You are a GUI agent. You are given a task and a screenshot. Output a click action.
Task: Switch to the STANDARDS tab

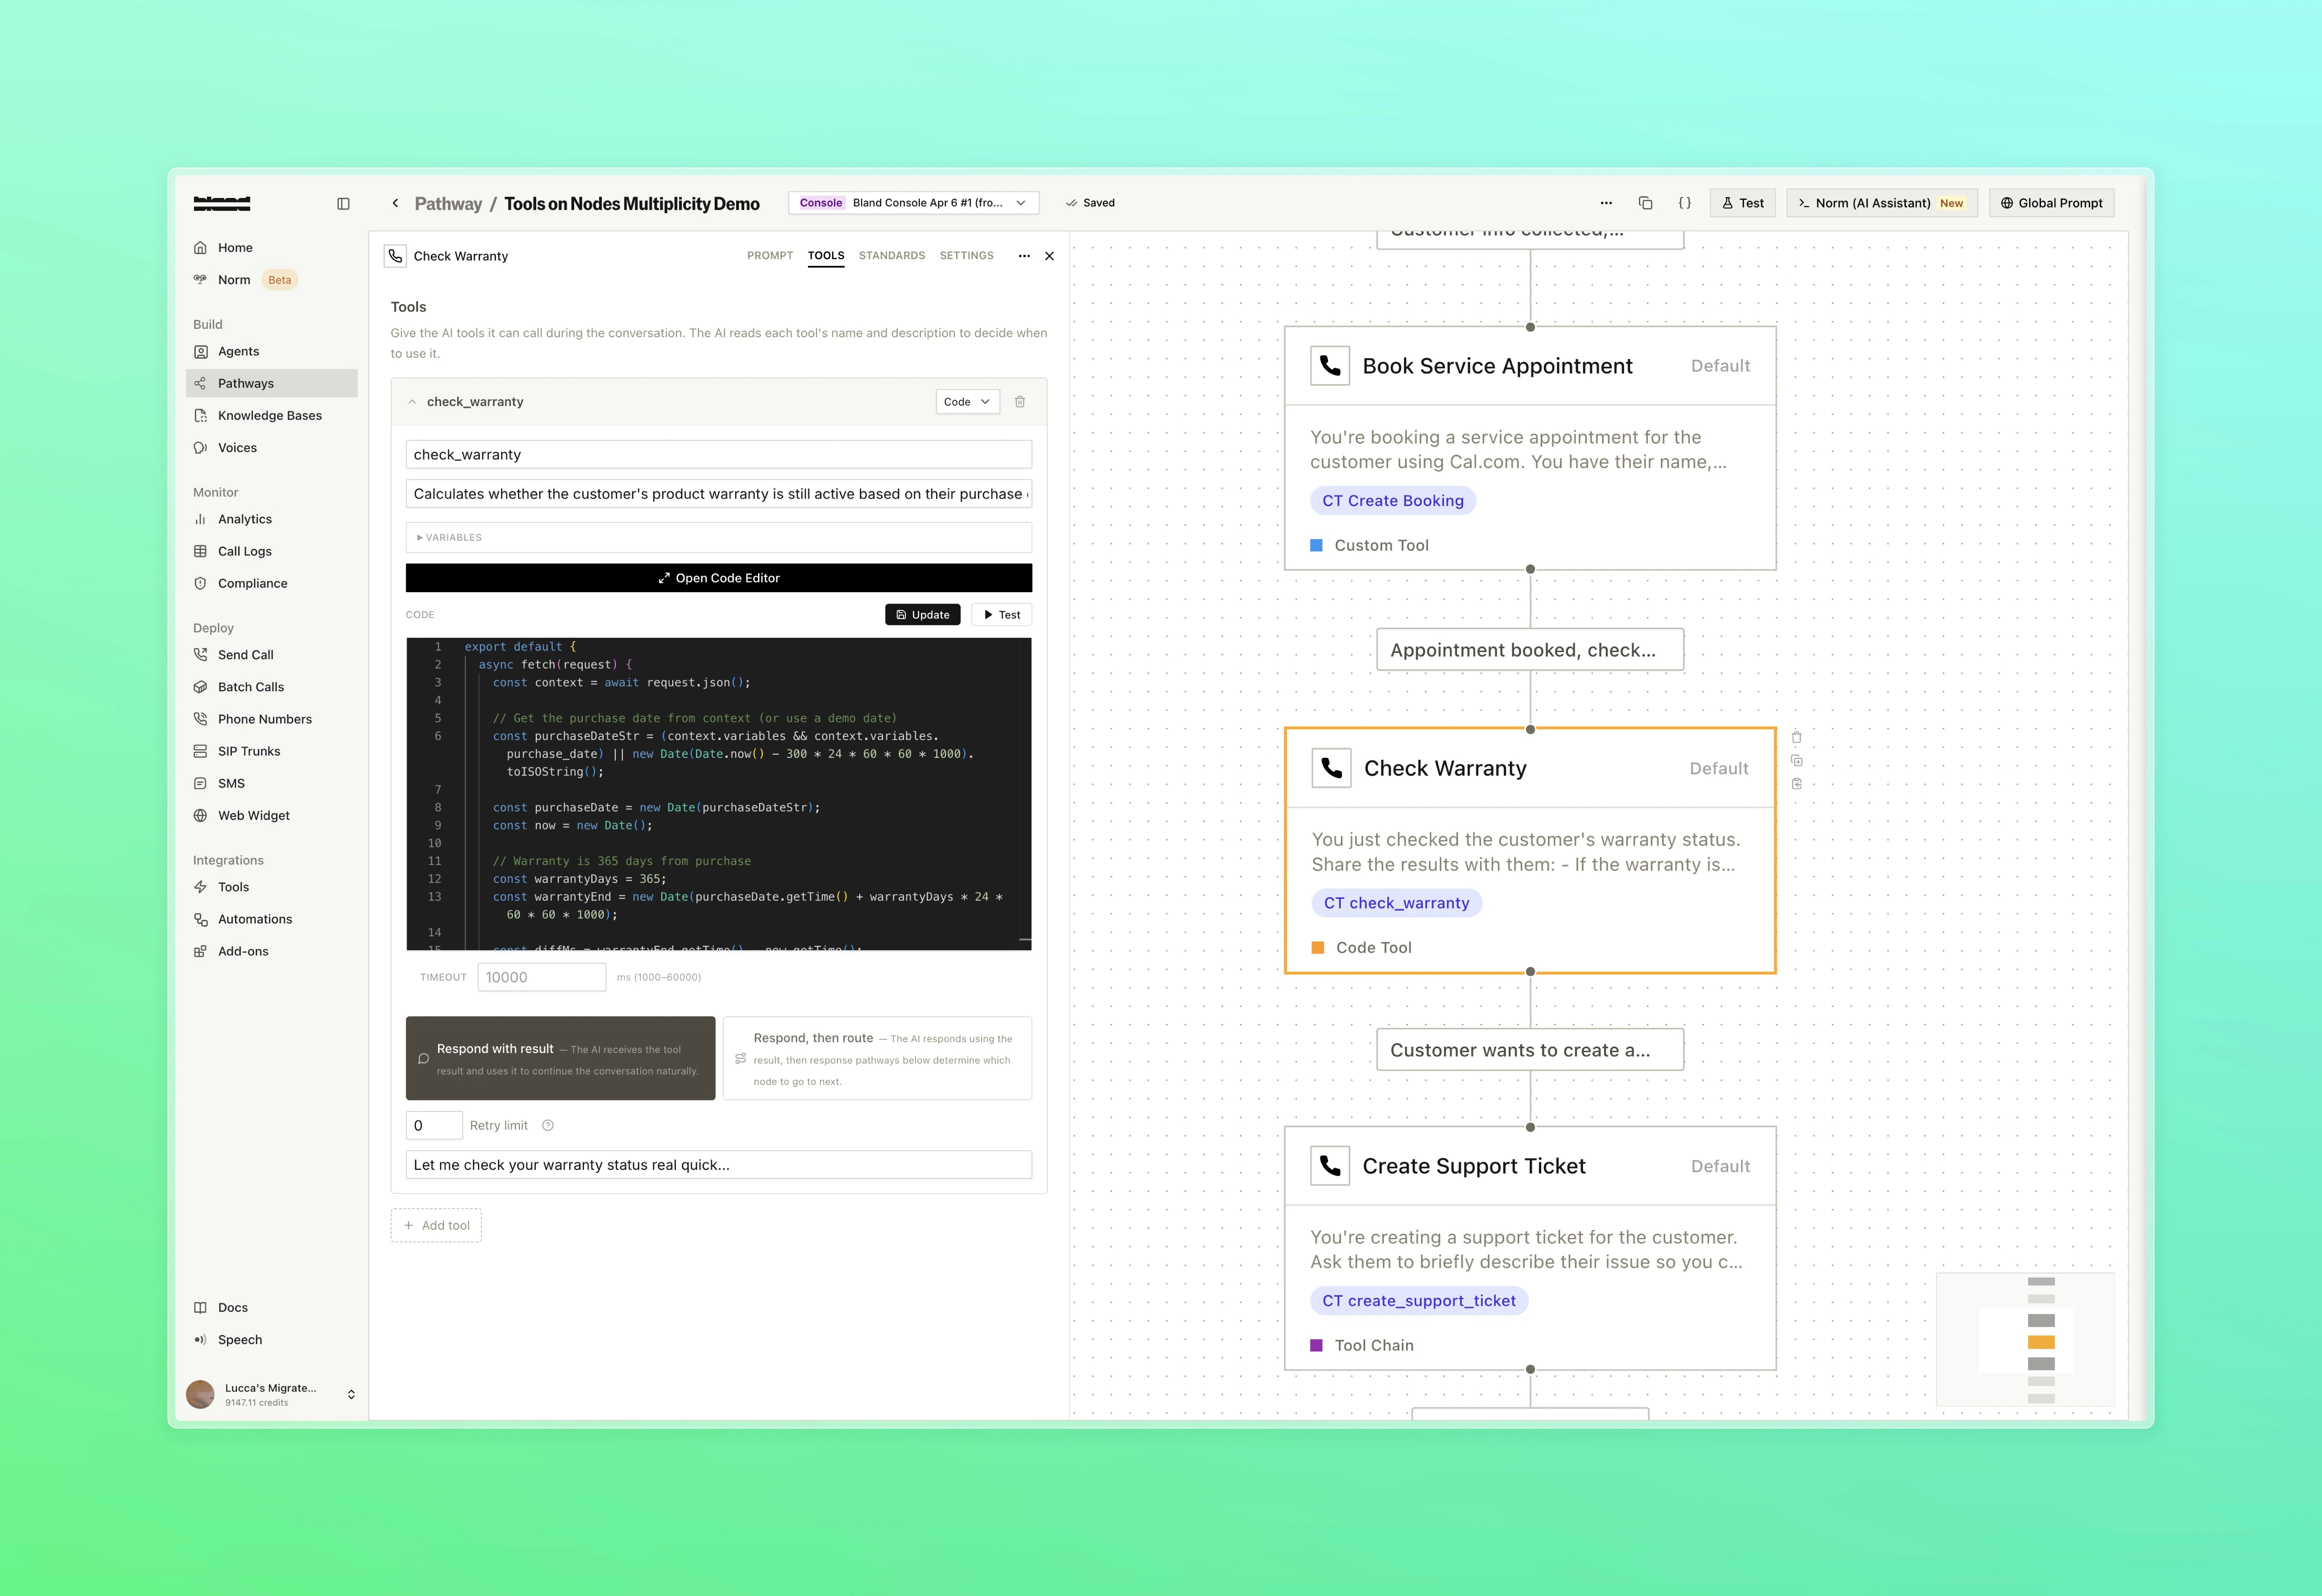click(x=891, y=255)
